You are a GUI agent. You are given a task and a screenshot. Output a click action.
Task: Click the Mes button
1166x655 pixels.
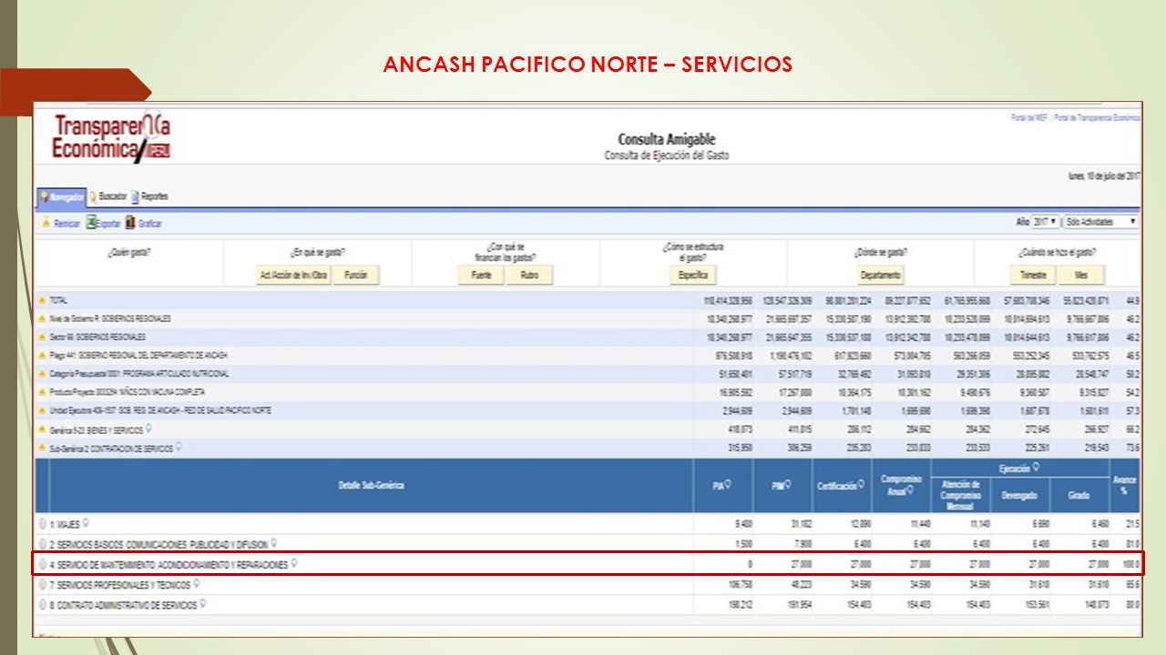coord(1081,275)
